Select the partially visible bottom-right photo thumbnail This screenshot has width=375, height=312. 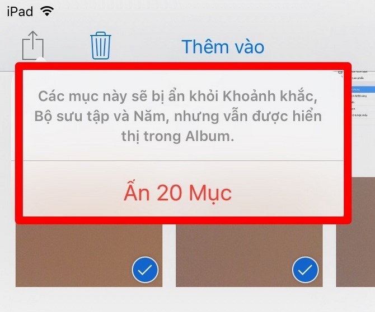[x=355, y=256]
